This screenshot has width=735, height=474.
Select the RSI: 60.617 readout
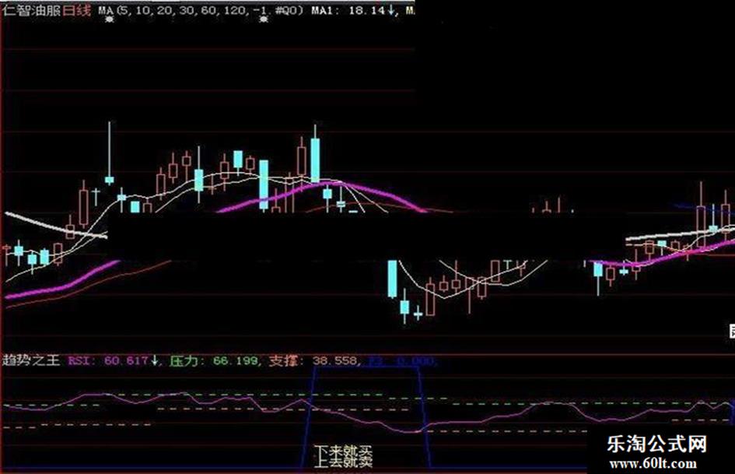(x=108, y=360)
